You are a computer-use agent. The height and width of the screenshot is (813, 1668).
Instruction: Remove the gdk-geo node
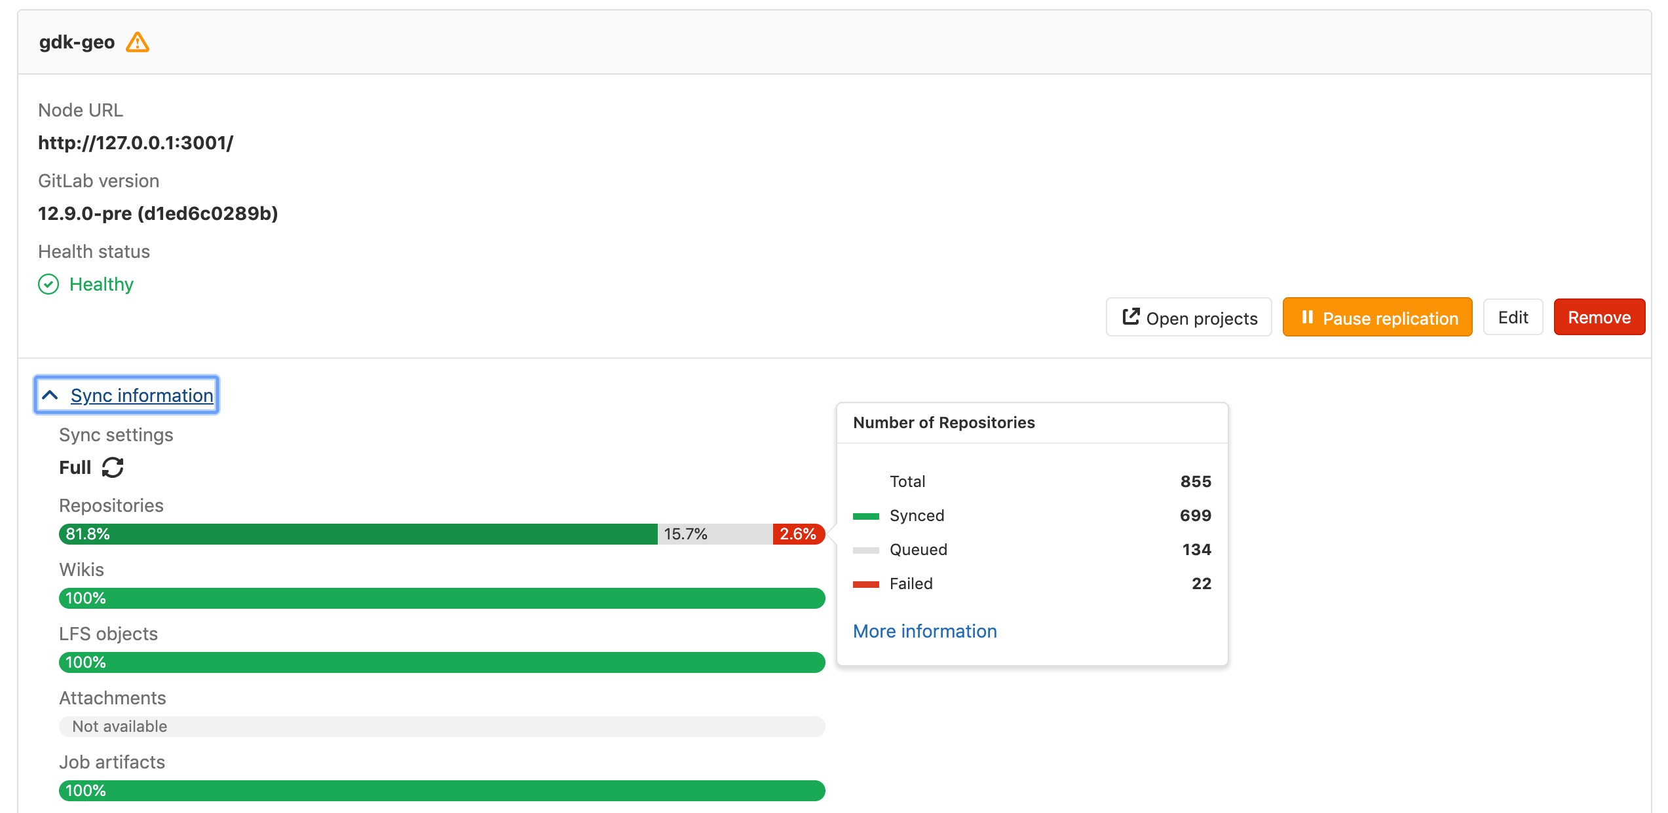click(1599, 317)
